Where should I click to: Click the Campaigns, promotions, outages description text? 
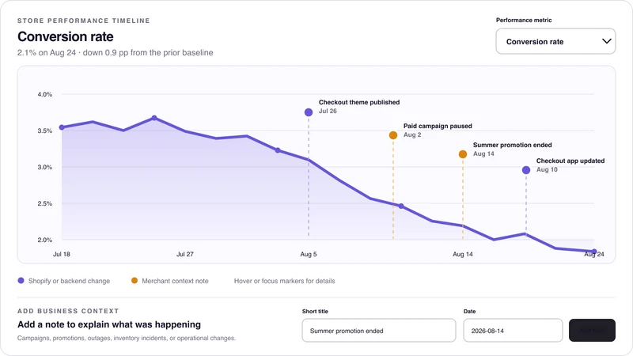pos(127,339)
